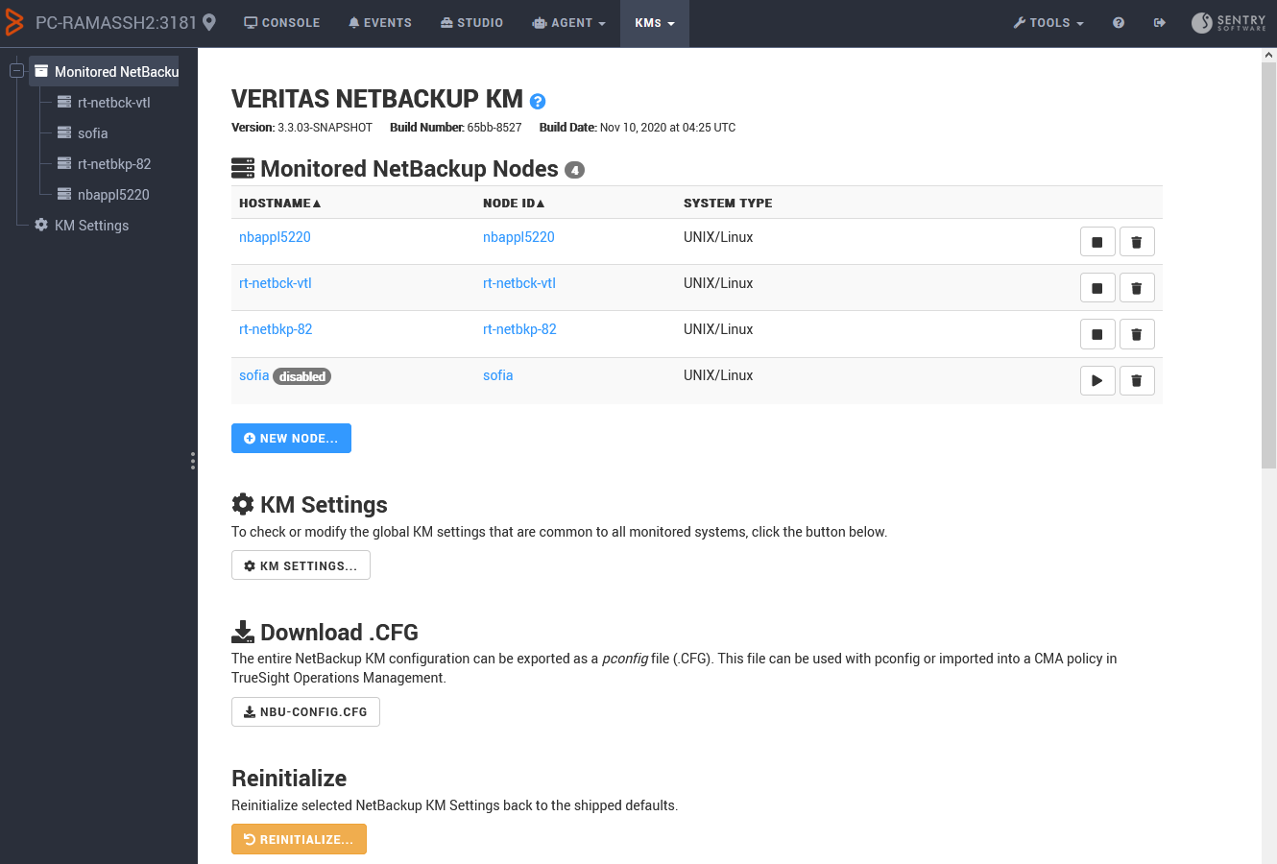
Task: Open the Tools dropdown menu
Action: click(x=1048, y=22)
